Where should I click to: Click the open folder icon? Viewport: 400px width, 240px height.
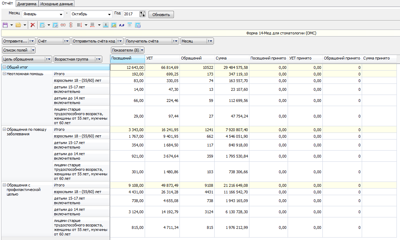(18, 25)
